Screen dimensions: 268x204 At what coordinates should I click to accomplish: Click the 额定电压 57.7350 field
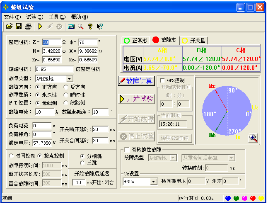pyautogui.click(x=42, y=143)
